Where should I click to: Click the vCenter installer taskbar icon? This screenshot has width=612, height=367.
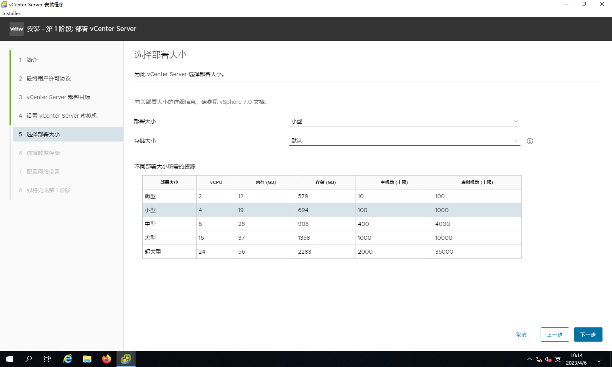[126, 359]
